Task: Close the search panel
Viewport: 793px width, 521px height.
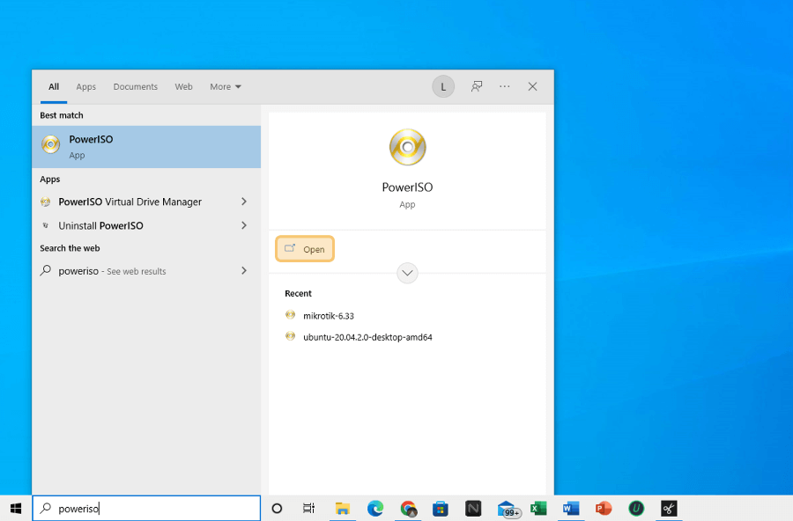Action: (x=532, y=86)
